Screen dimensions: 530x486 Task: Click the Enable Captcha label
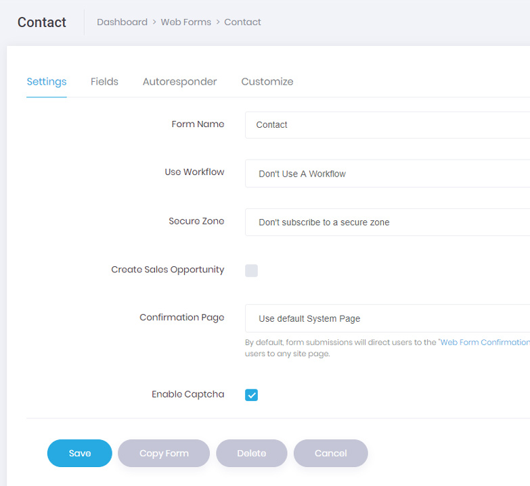(188, 394)
